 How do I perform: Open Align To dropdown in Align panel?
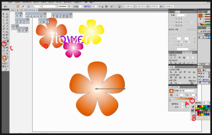tap(192, 83)
